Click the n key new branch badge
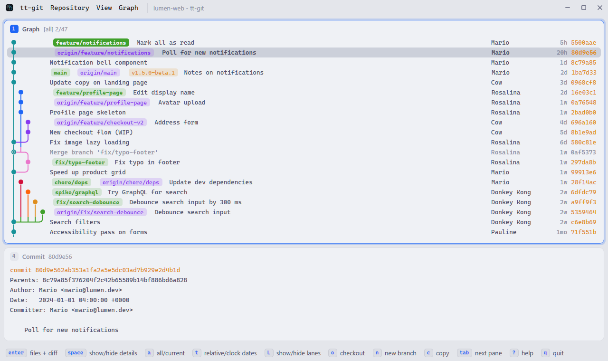 pos(377,353)
